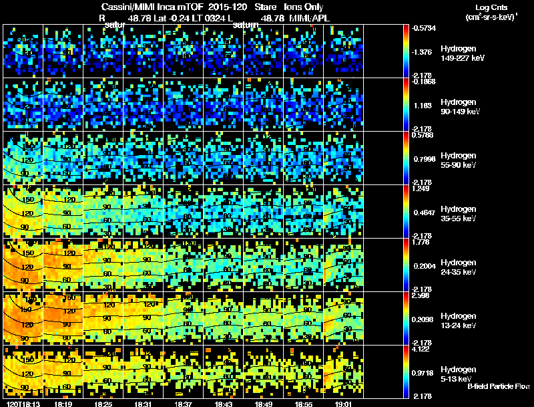
Task: Open the 18:37 panel in the 13-24 keV row
Action: click(x=183, y=318)
